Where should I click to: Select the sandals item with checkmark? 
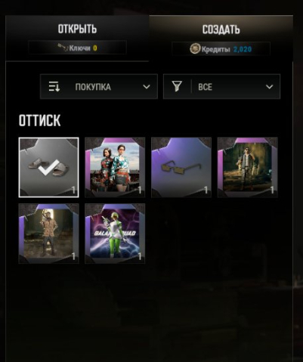pyautogui.click(x=48, y=167)
